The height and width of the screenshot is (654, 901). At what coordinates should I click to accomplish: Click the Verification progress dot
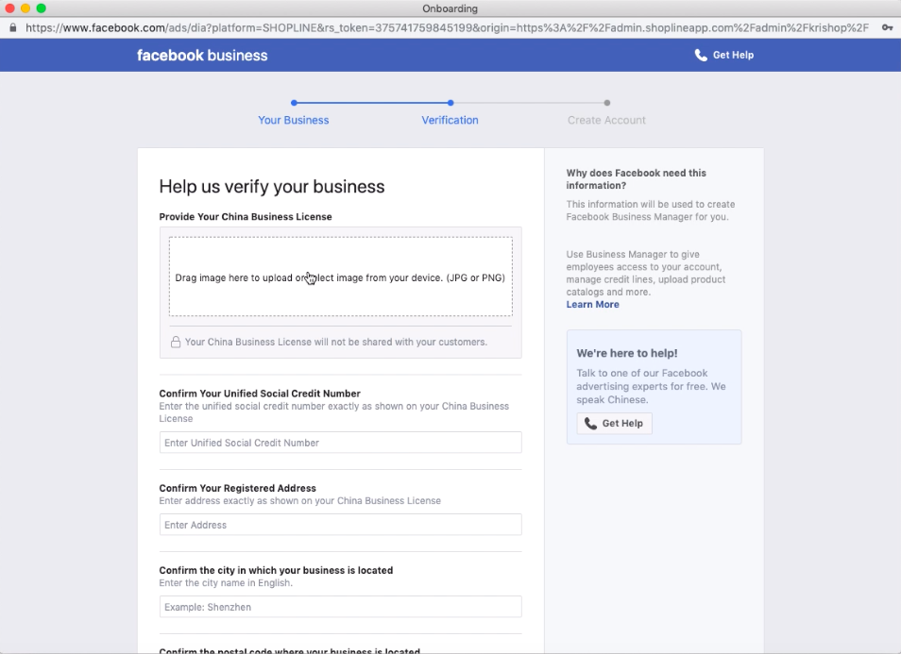point(450,103)
